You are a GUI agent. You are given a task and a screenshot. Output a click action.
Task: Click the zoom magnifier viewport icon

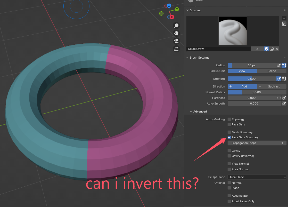tap(176, 25)
